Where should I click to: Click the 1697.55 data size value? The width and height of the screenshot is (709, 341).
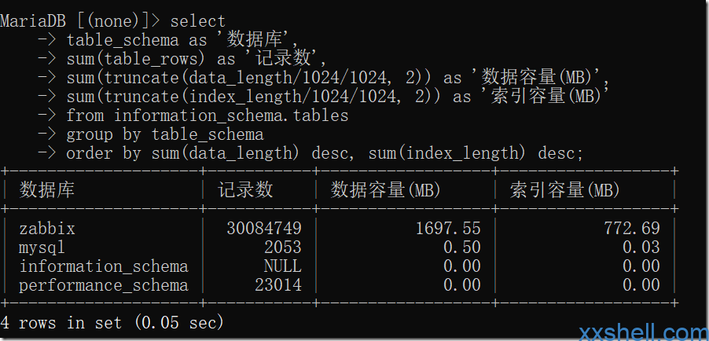click(x=448, y=229)
